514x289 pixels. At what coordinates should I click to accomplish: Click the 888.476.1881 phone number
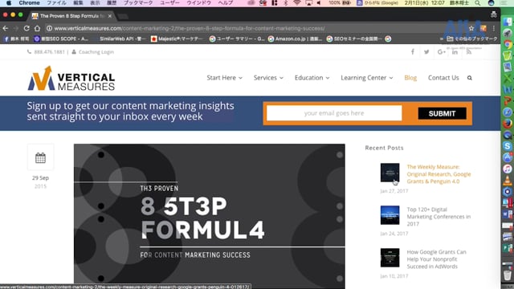coord(49,51)
